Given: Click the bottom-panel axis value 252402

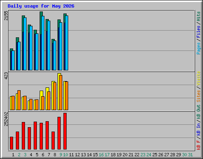Looking at the screenshot, I should pyautogui.click(x=6, y=119).
